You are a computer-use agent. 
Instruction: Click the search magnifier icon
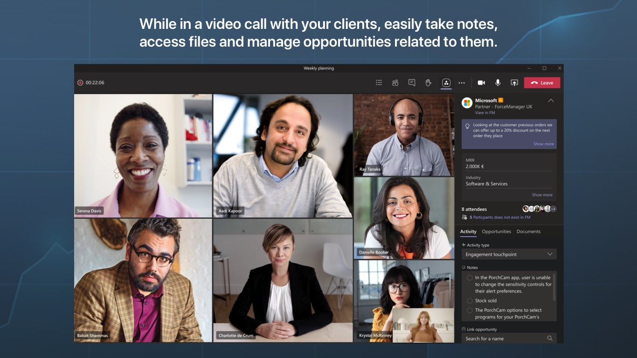click(550, 338)
